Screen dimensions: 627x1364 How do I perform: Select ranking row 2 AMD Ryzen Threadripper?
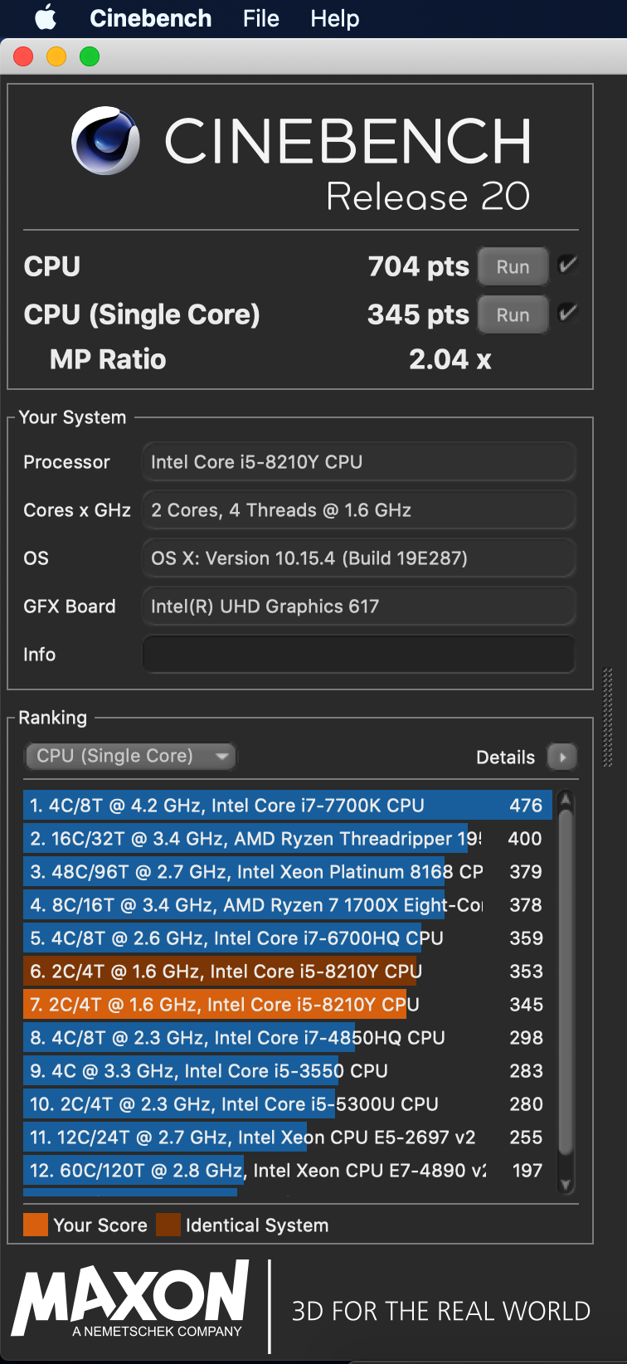(287, 838)
